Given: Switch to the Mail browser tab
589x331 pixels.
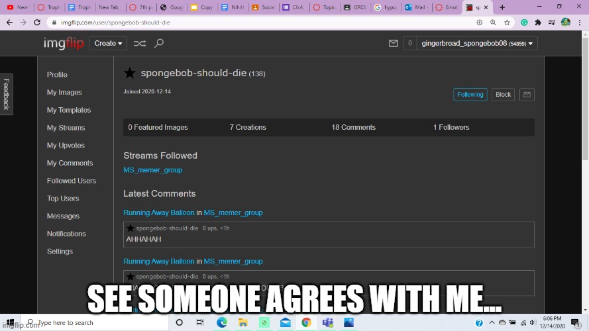Looking at the screenshot, I should click(417, 7).
